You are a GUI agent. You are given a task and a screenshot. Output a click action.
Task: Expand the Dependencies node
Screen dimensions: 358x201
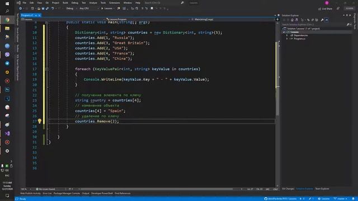[287, 36]
